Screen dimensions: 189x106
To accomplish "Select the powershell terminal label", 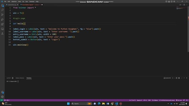I will [167, 78].
